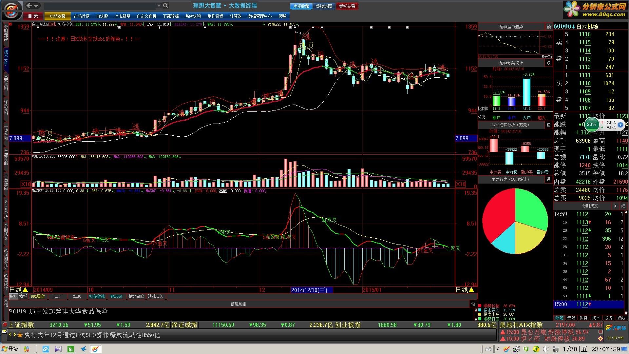Screen dimensions: 629x354
Task: Open the 上市新股 menu
Action: click(x=122, y=16)
